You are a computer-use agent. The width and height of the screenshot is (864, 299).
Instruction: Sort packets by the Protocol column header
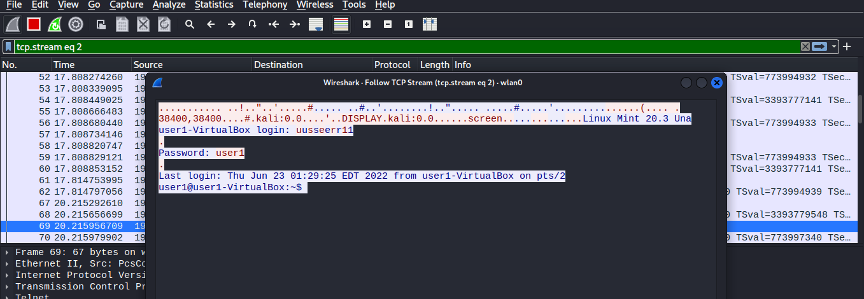click(395, 65)
